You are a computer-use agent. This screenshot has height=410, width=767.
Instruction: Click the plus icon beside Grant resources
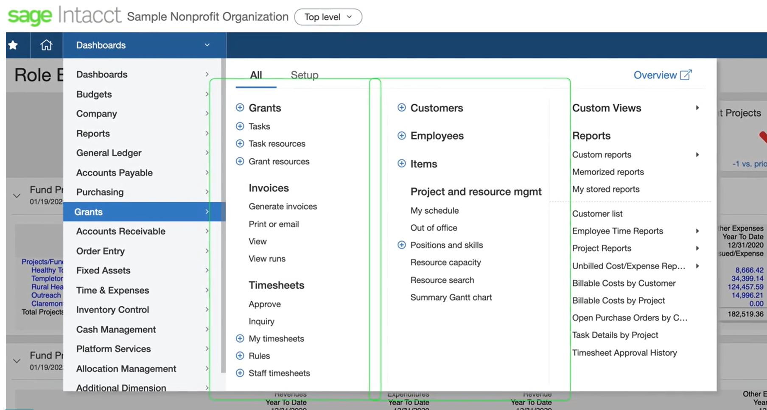tap(240, 162)
